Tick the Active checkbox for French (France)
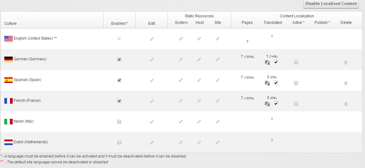 click(296, 104)
